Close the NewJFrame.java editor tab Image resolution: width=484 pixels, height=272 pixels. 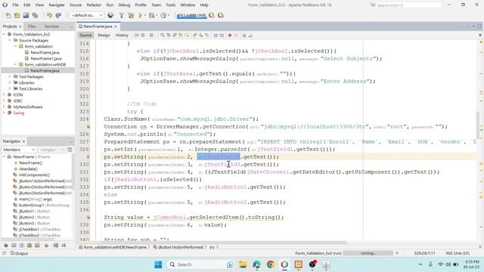click(x=116, y=26)
